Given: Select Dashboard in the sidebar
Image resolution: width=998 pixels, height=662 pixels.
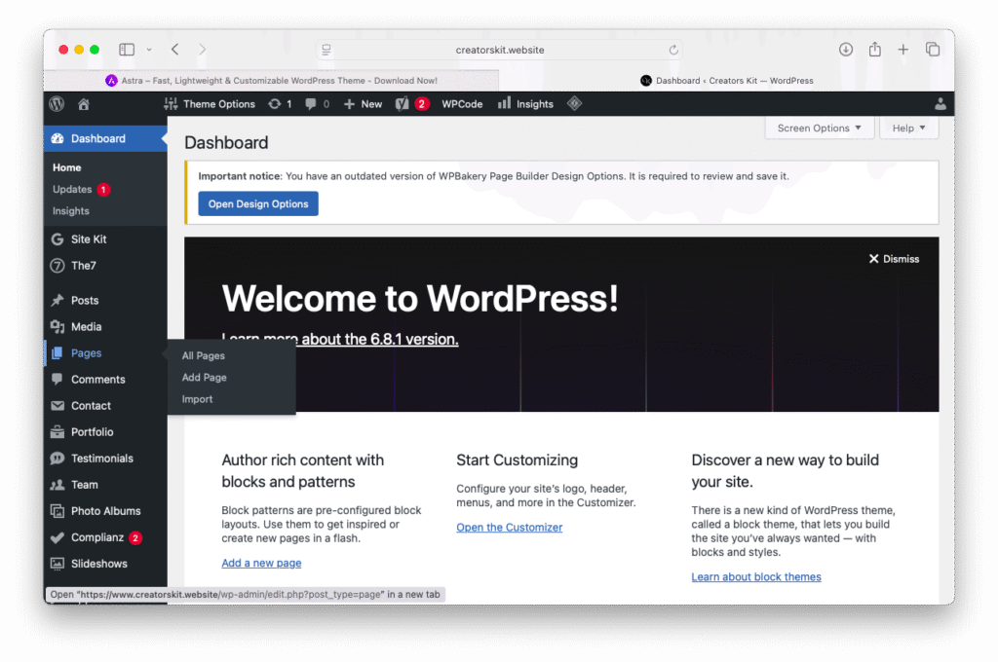Looking at the screenshot, I should coord(105,138).
